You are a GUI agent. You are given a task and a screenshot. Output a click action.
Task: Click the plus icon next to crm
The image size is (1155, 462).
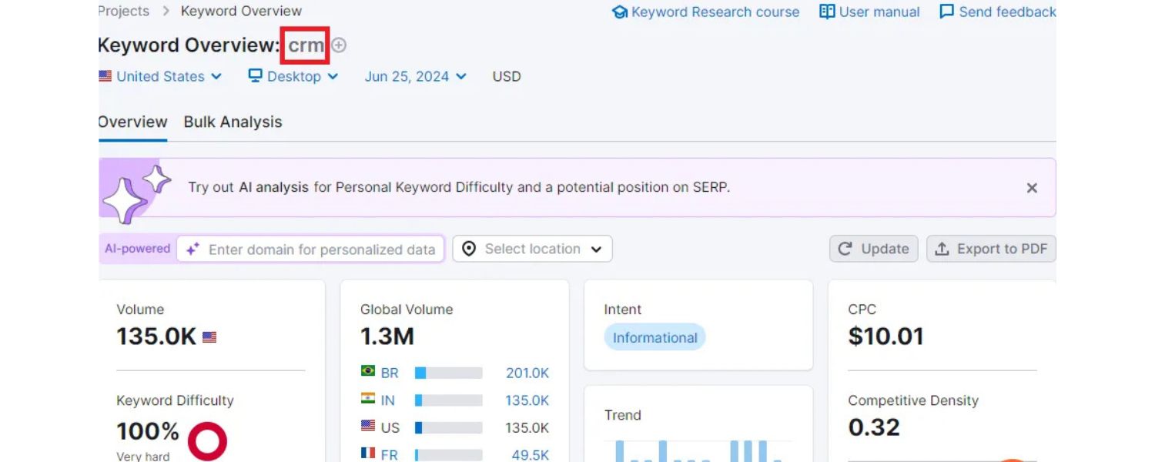[339, 45]
